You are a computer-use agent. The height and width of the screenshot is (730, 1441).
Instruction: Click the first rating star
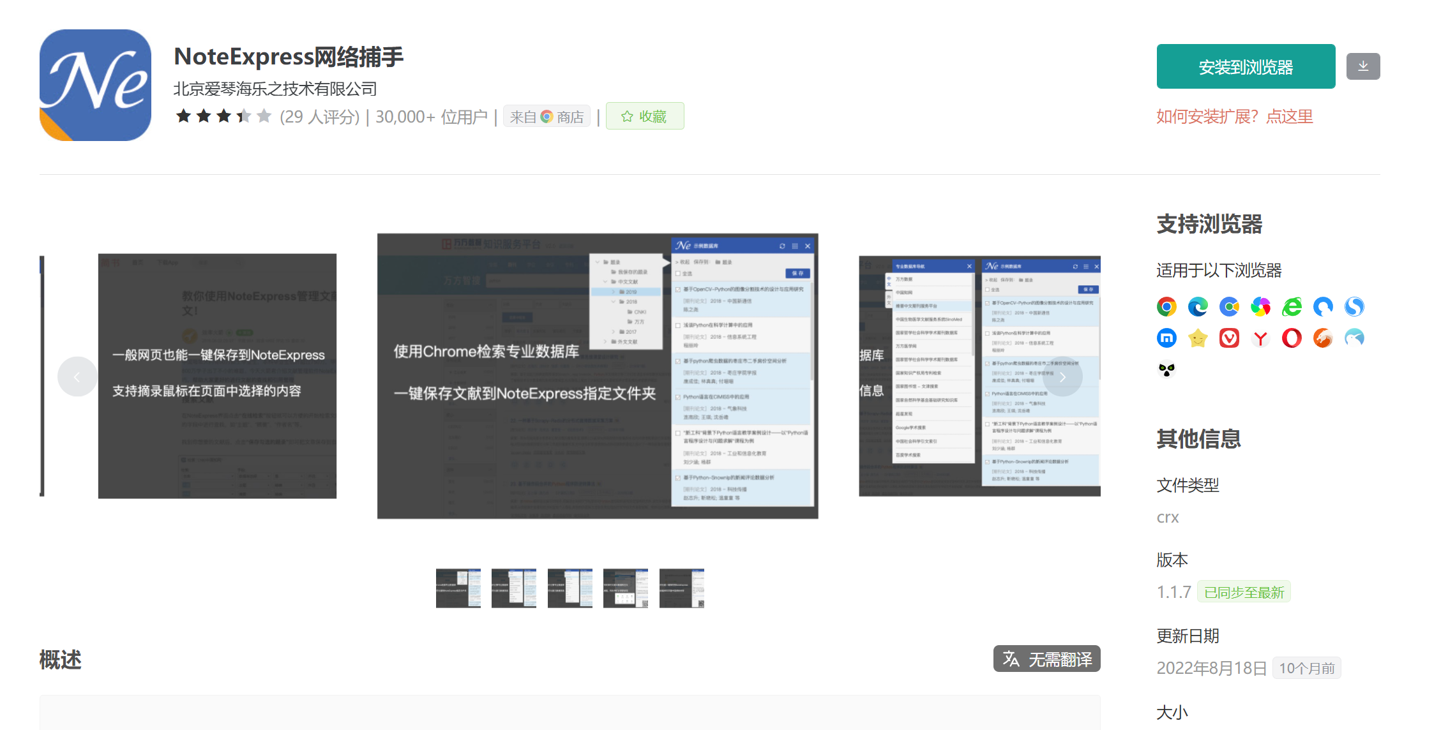[x=184, y=116]
